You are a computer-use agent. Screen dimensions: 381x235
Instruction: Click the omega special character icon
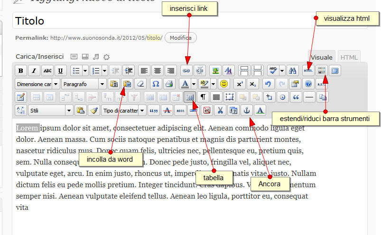click(x=156, y=84)
